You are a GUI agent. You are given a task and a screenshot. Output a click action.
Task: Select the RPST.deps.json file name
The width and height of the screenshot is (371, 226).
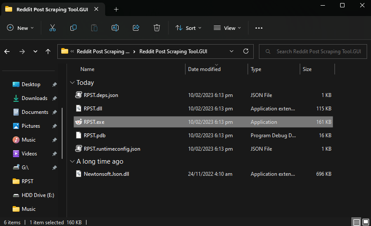point(101,95)
